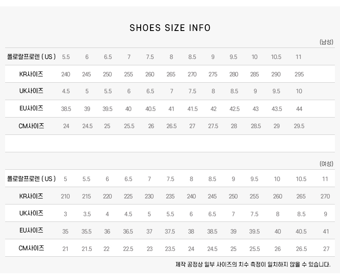Click the SHOES SIZE INFO heading
This screenshot has height=280, width=340.
[170, 28]
